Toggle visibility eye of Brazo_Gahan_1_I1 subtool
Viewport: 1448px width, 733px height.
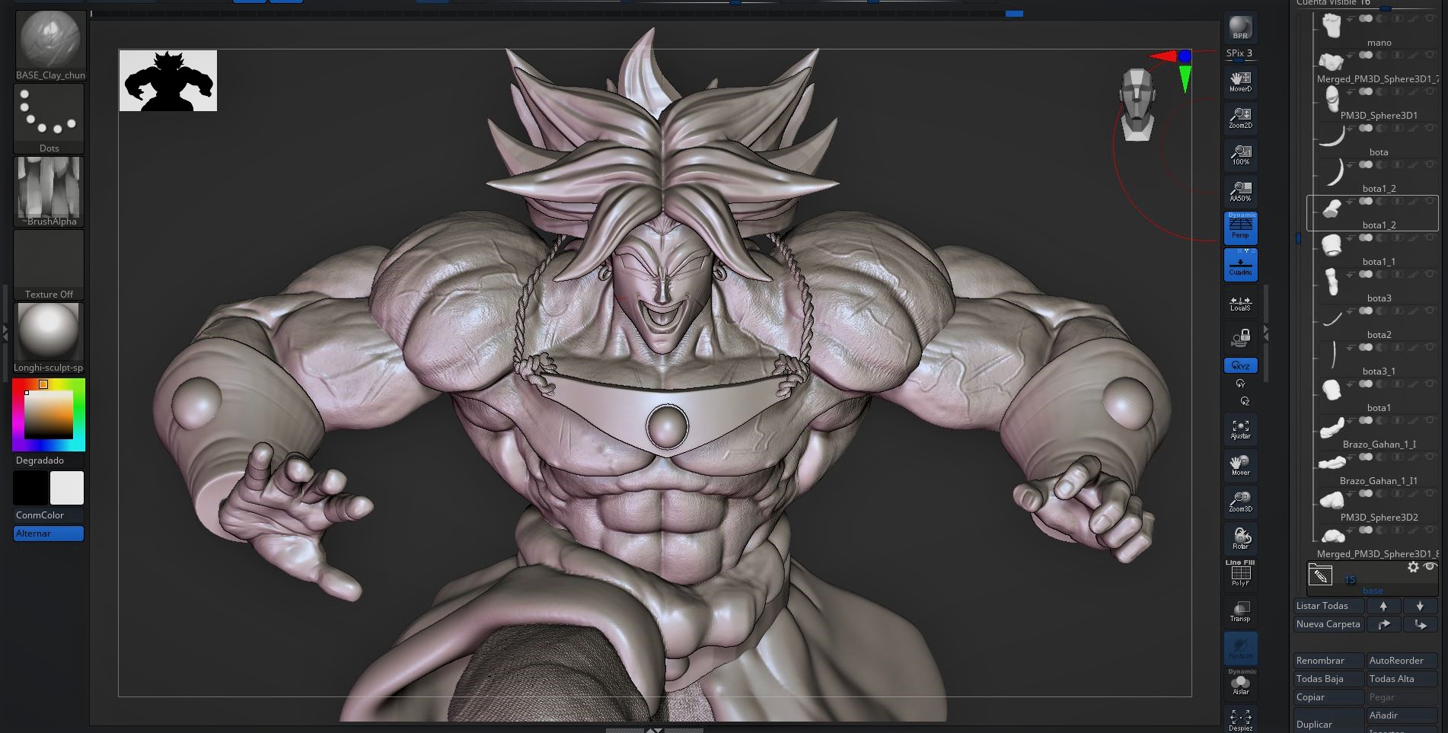pyautogui.click(x=1431, y=457)
